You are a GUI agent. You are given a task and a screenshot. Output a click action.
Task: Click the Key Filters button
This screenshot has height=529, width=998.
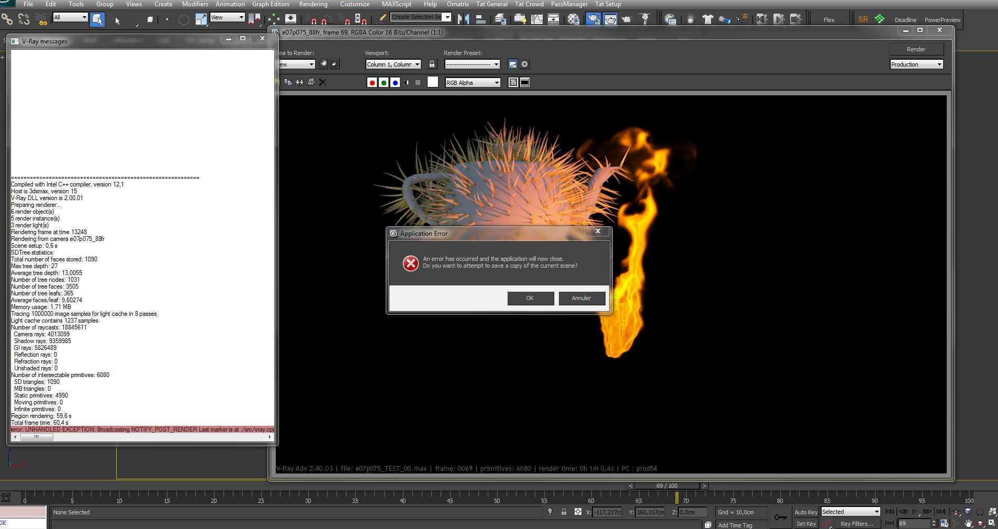point(857,524)
